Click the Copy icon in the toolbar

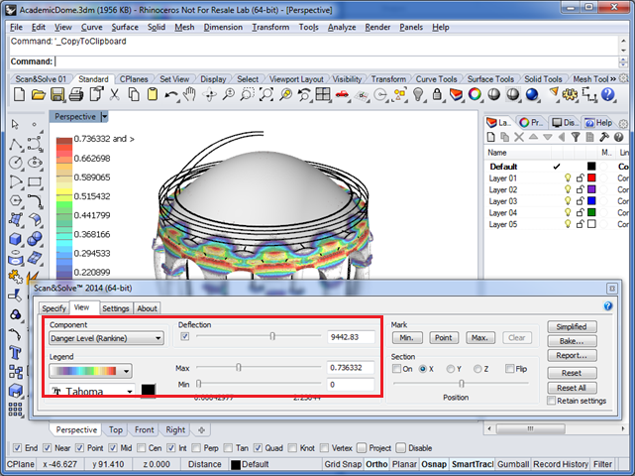[134, 95]
